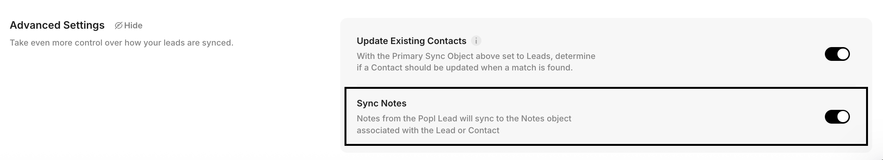The height and width of the screenshot is (160, 883).
Task: Click the white knob of the Sync Notes switch
Action: 843,117
